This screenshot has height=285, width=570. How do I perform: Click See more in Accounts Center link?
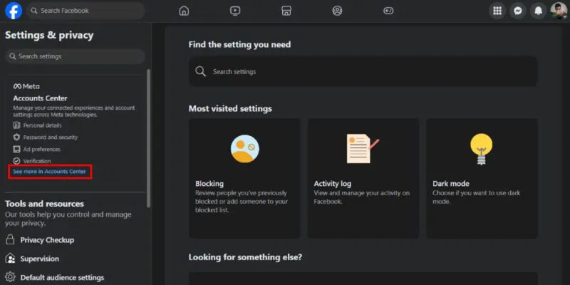pyautogui.click(x=50, y=171)
